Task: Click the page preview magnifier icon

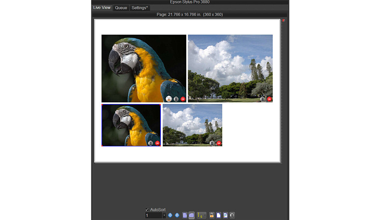Action: coord(225,215)
